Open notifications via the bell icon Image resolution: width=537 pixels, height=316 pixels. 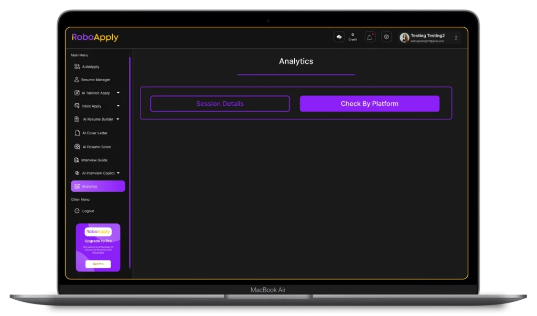point(370,37)
